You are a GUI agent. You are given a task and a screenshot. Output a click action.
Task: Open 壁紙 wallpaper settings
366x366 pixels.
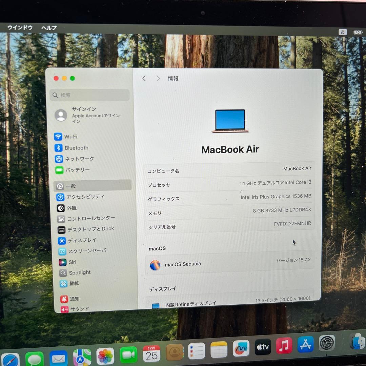[69, 284]
